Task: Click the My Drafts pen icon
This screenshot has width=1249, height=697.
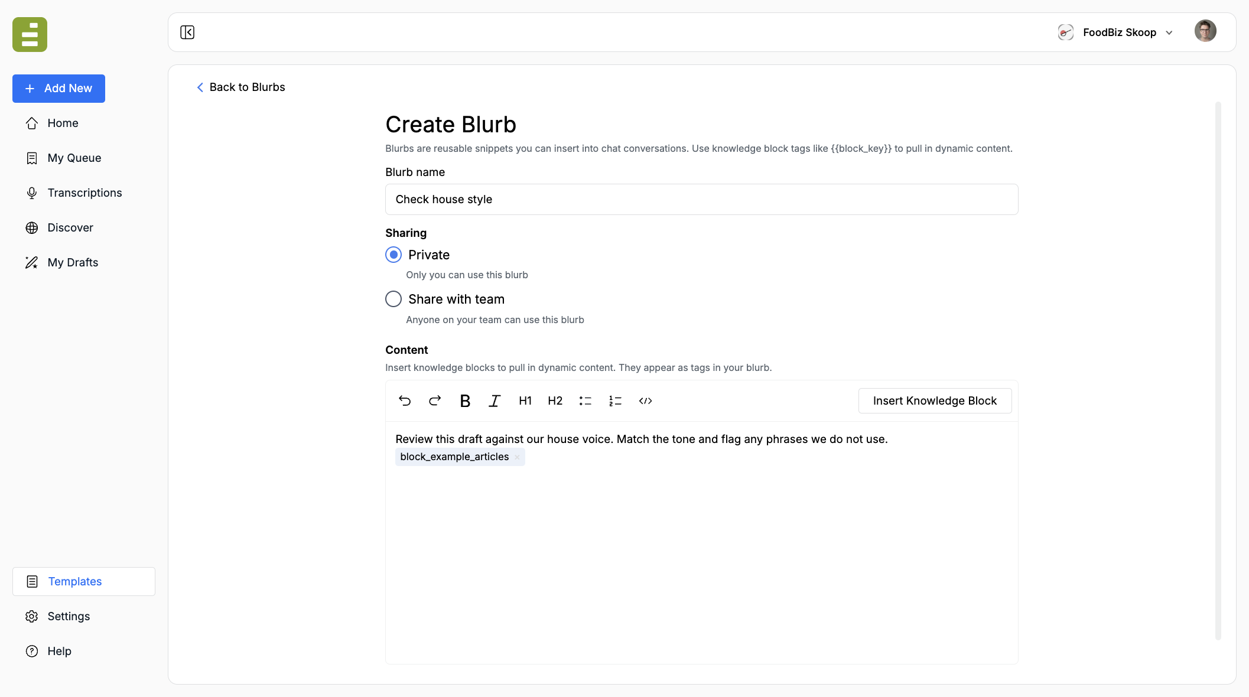Action: tap(32, 262)
